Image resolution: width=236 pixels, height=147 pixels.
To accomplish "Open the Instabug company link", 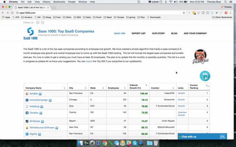I will 34,106.
